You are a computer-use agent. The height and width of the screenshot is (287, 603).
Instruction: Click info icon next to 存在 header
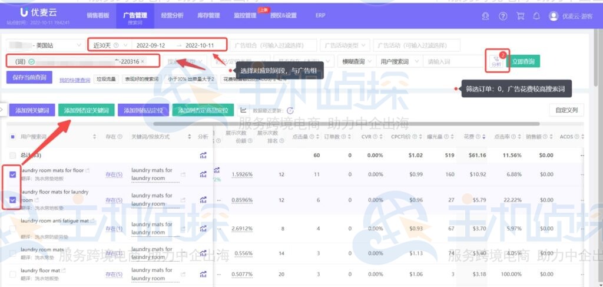click(120, 137)
